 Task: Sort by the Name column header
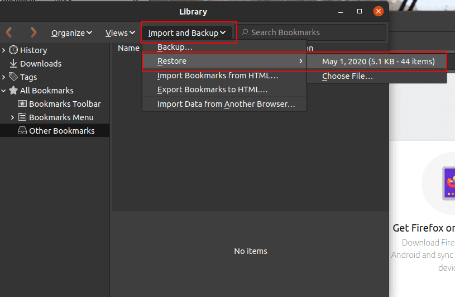click(x=128, y=48)
